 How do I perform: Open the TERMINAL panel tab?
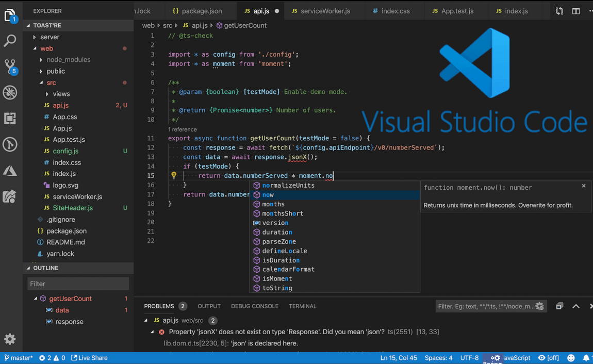pyautogui.click(x=302, y=306)
